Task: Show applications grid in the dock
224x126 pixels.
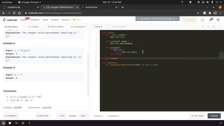Action: click(220, 123)
